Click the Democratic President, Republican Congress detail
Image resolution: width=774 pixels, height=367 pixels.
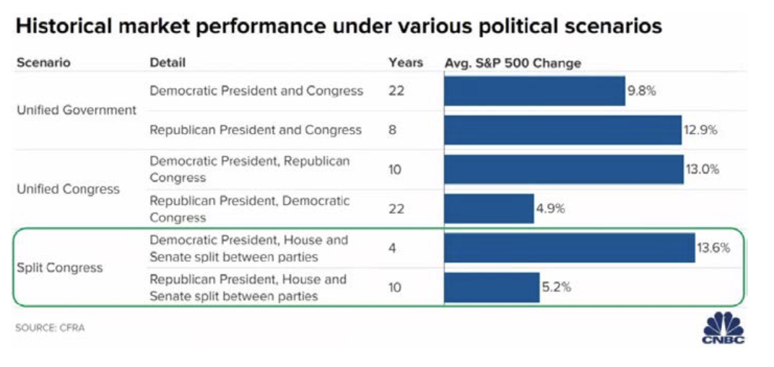coord(250,169)
